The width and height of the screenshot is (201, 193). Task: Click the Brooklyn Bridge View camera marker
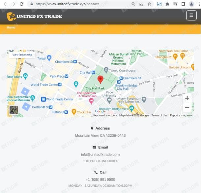coord(132,109)
